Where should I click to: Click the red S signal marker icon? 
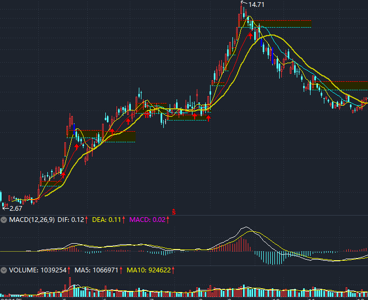pos(173,212)
